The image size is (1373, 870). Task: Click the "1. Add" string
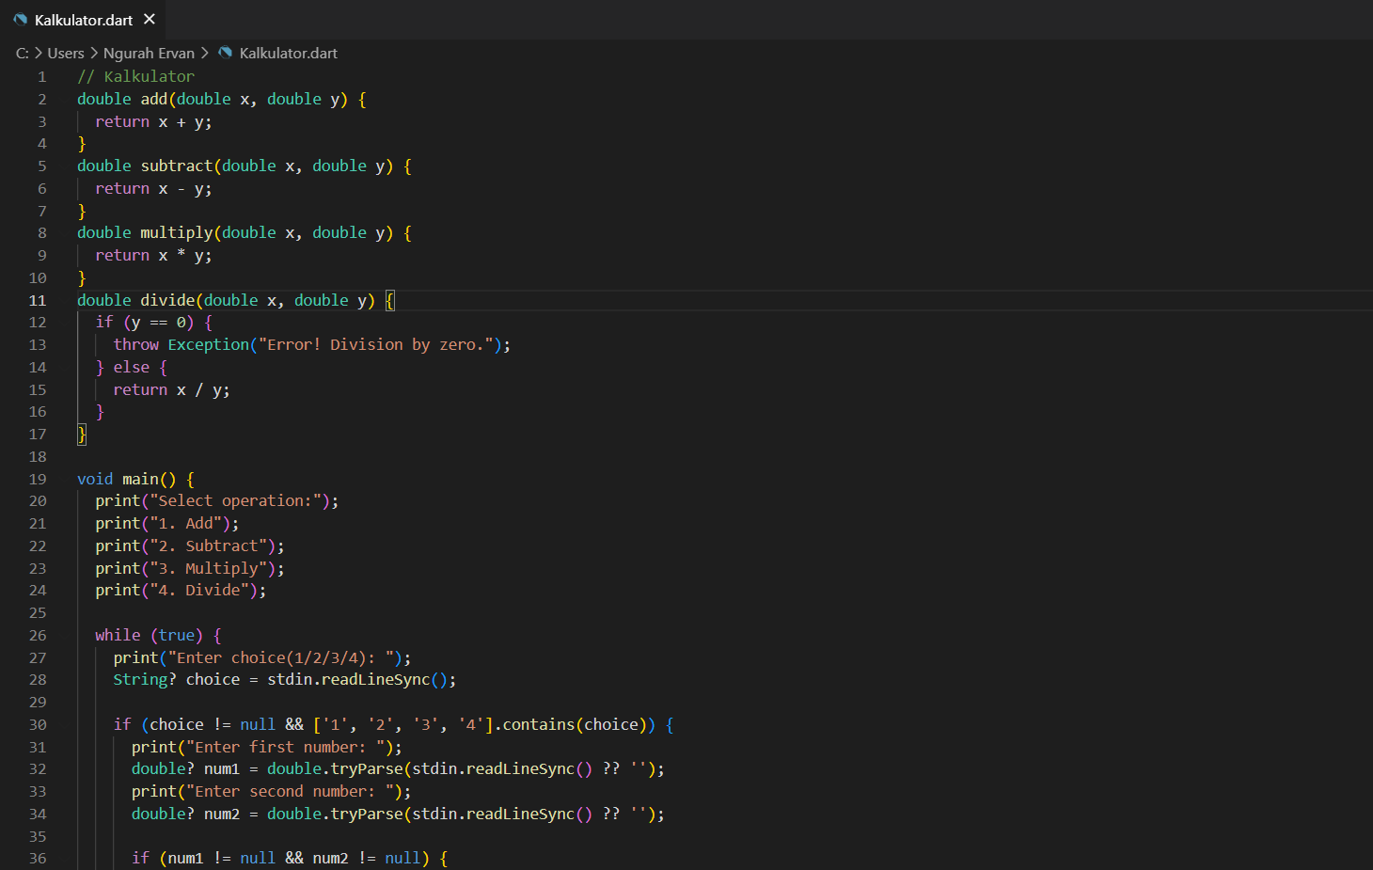185,523
